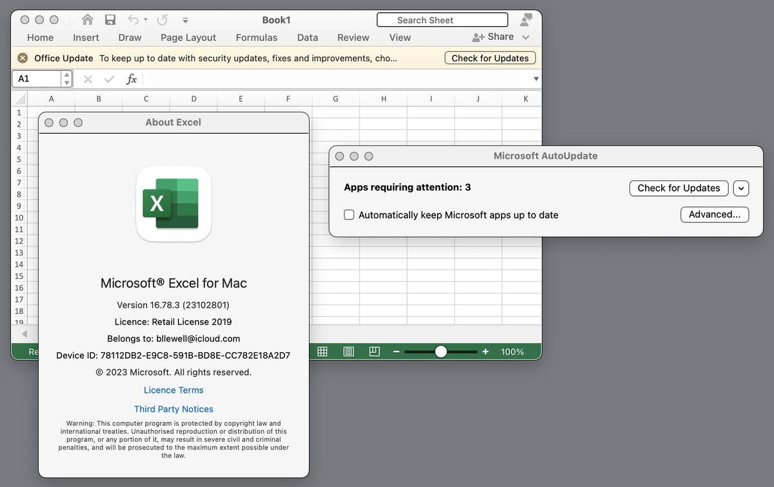Click the user account icon top right

[x=526, y=20]
